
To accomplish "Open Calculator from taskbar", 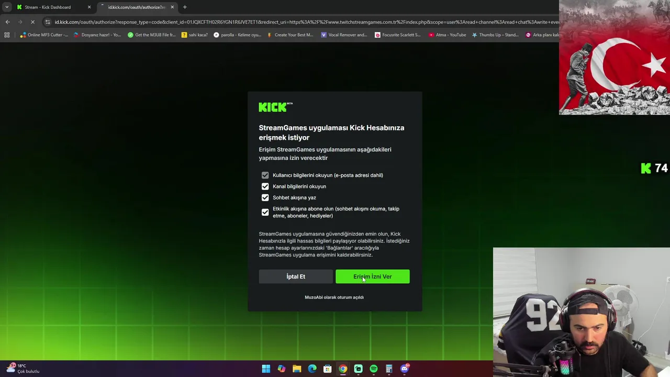I will coord(389,369).
